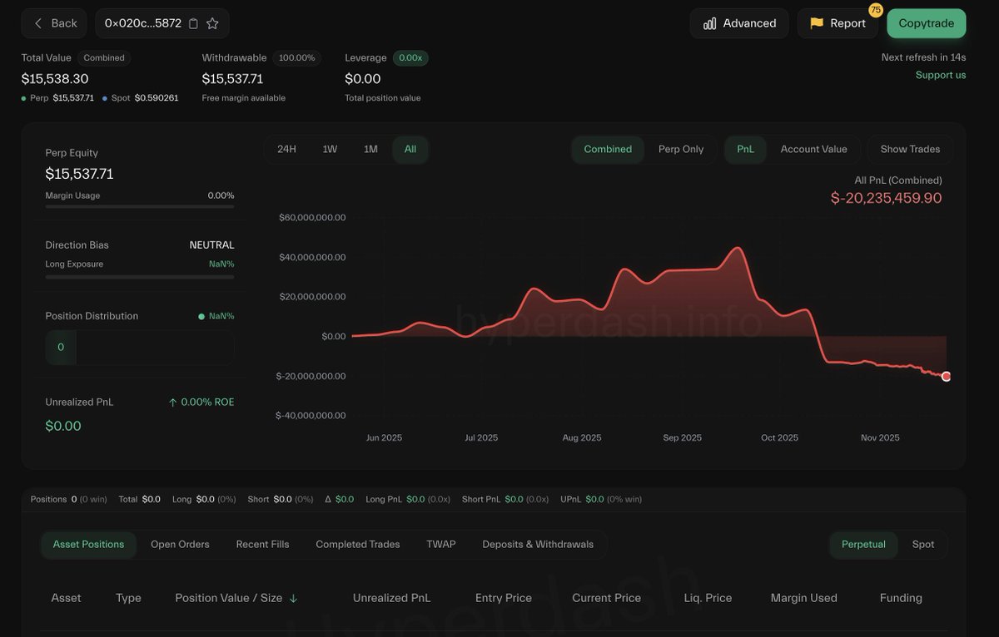Switch positions view to Spot
The image size is (999, 637).
[x=922, y=544]
